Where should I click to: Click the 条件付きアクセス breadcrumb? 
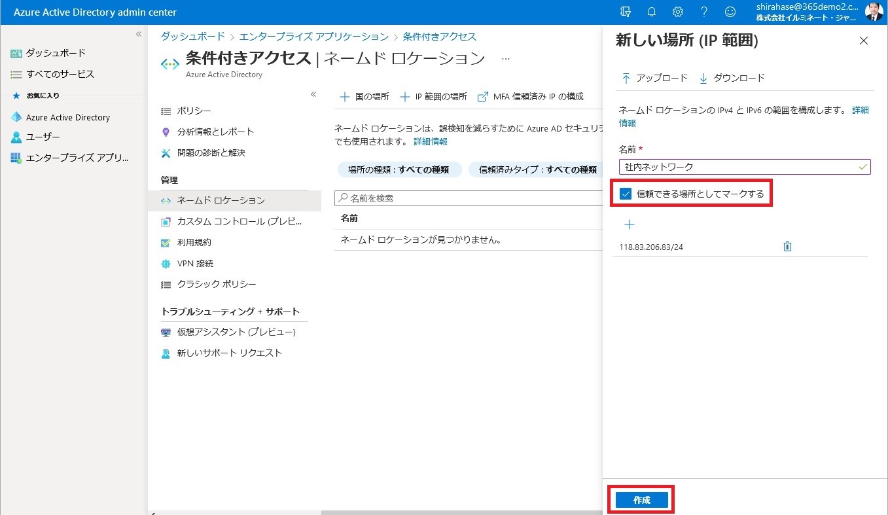(440, 37)
